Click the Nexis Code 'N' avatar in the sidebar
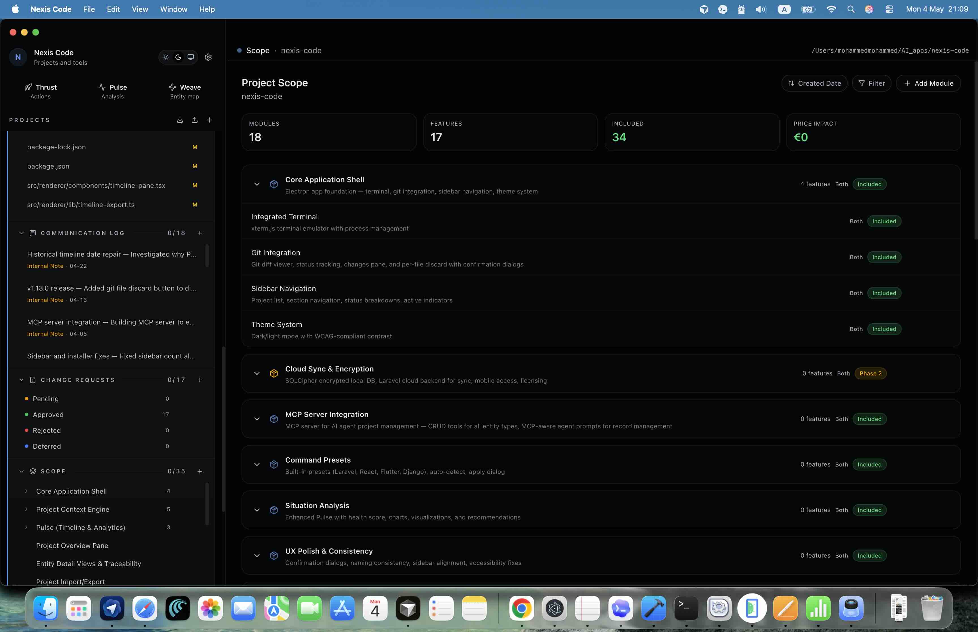Image resolution: width=978 pixels, height=632 pixels. pyautogui.click(x=18, y=57)
